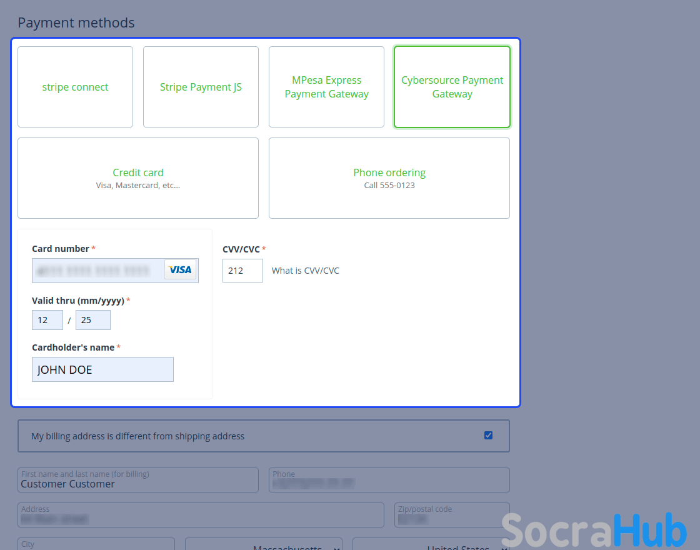The width and height of the screenshot is (700, 550).
Task: Click the billing first and last name field
Action: (137, 481)
